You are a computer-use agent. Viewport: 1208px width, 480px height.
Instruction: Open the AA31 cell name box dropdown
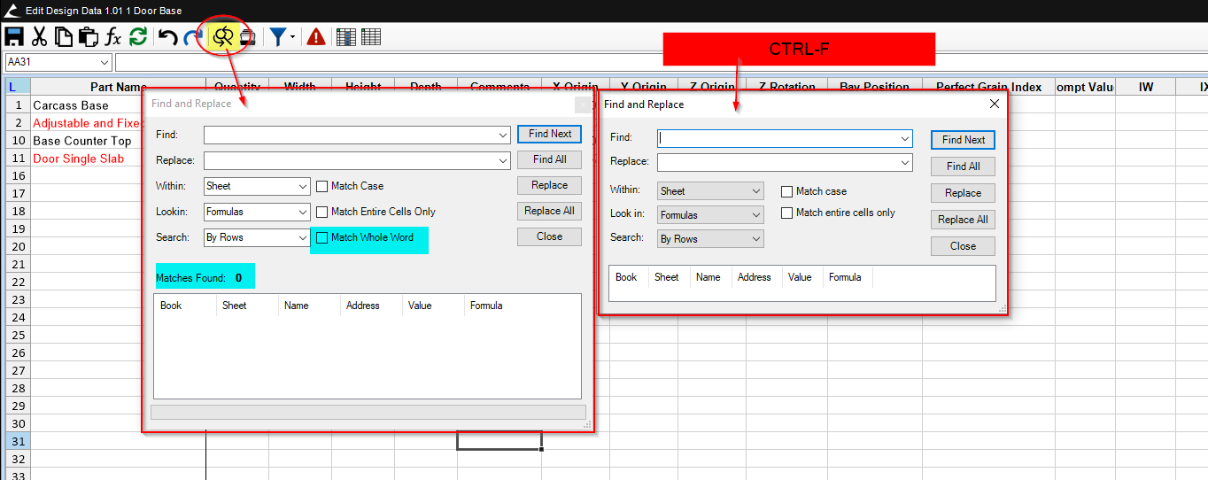pos(105,62)
